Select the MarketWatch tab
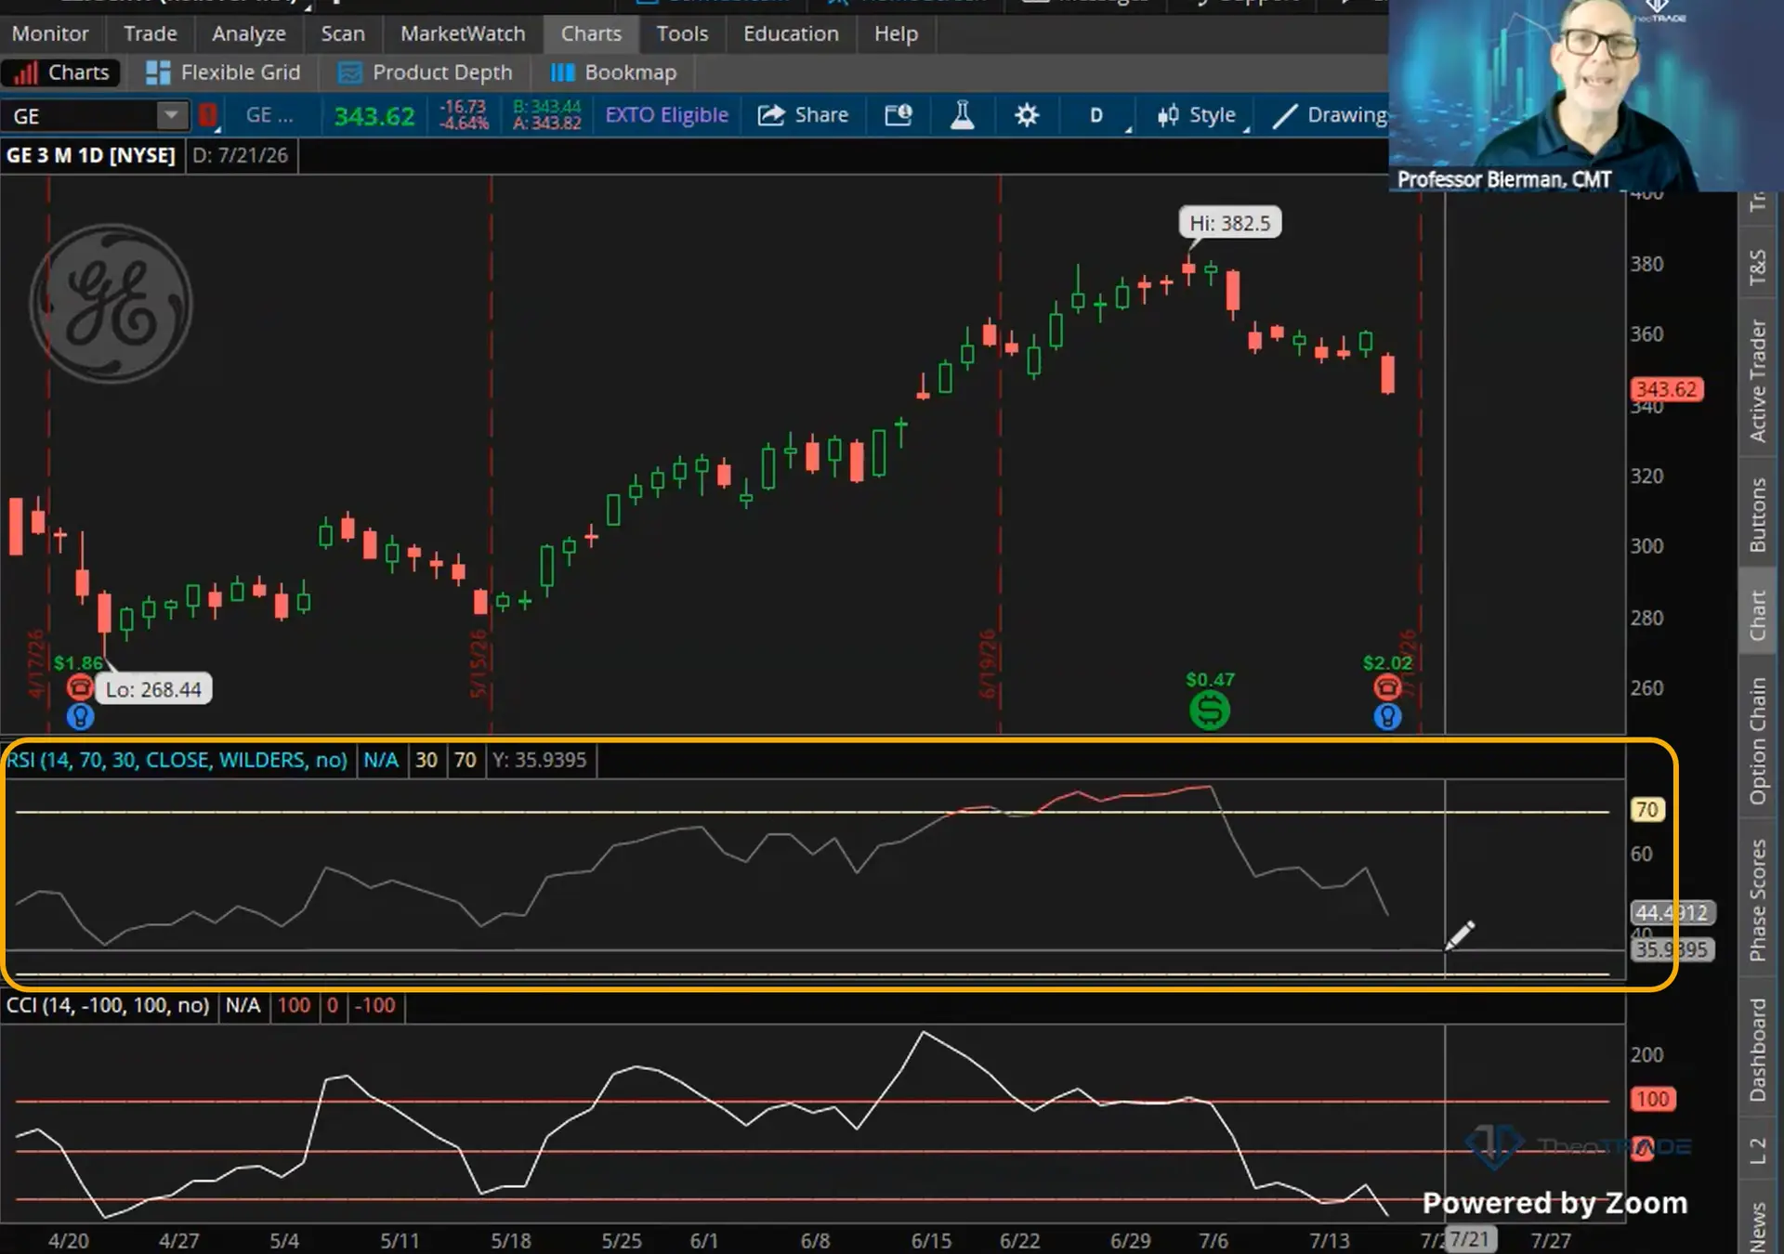This screenshot has height=1254, width=1784. [462, 33]
